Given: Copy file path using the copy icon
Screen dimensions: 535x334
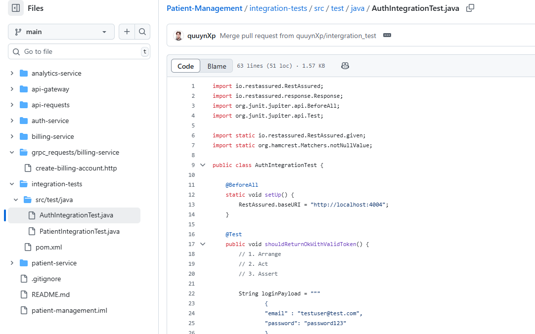Looking at the screenshot, I should point(470,8).
